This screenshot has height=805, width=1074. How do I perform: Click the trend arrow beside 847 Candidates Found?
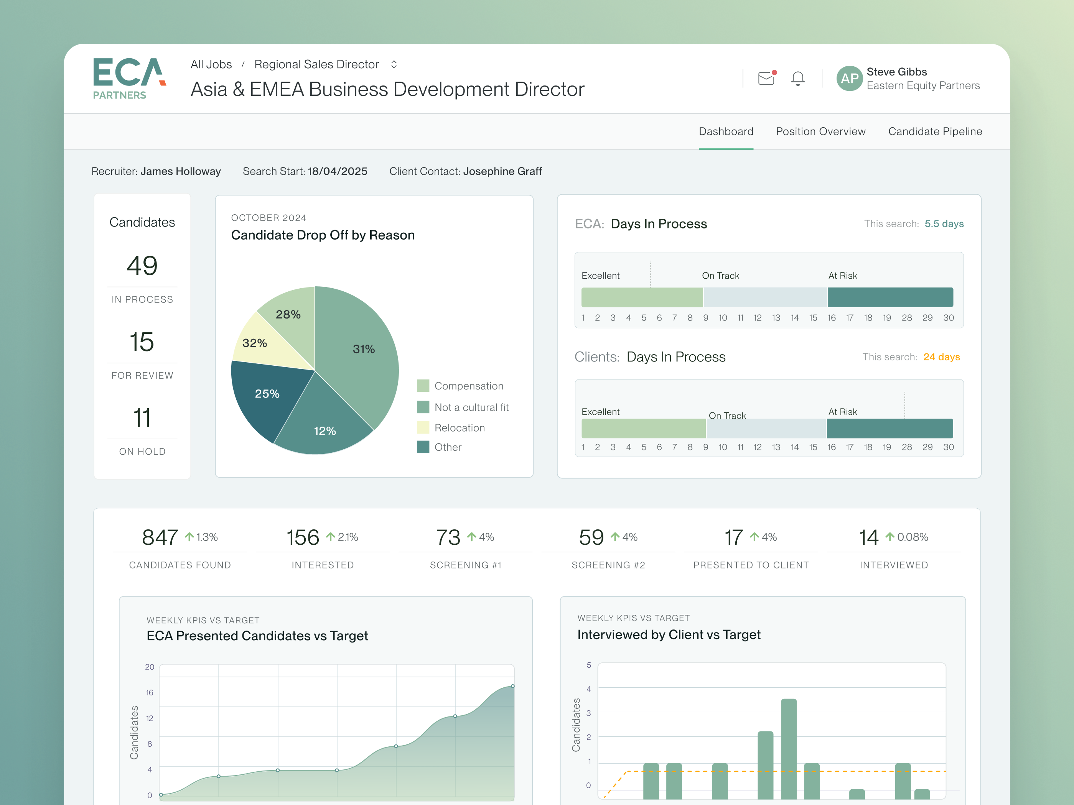click(x=189, y=537)
